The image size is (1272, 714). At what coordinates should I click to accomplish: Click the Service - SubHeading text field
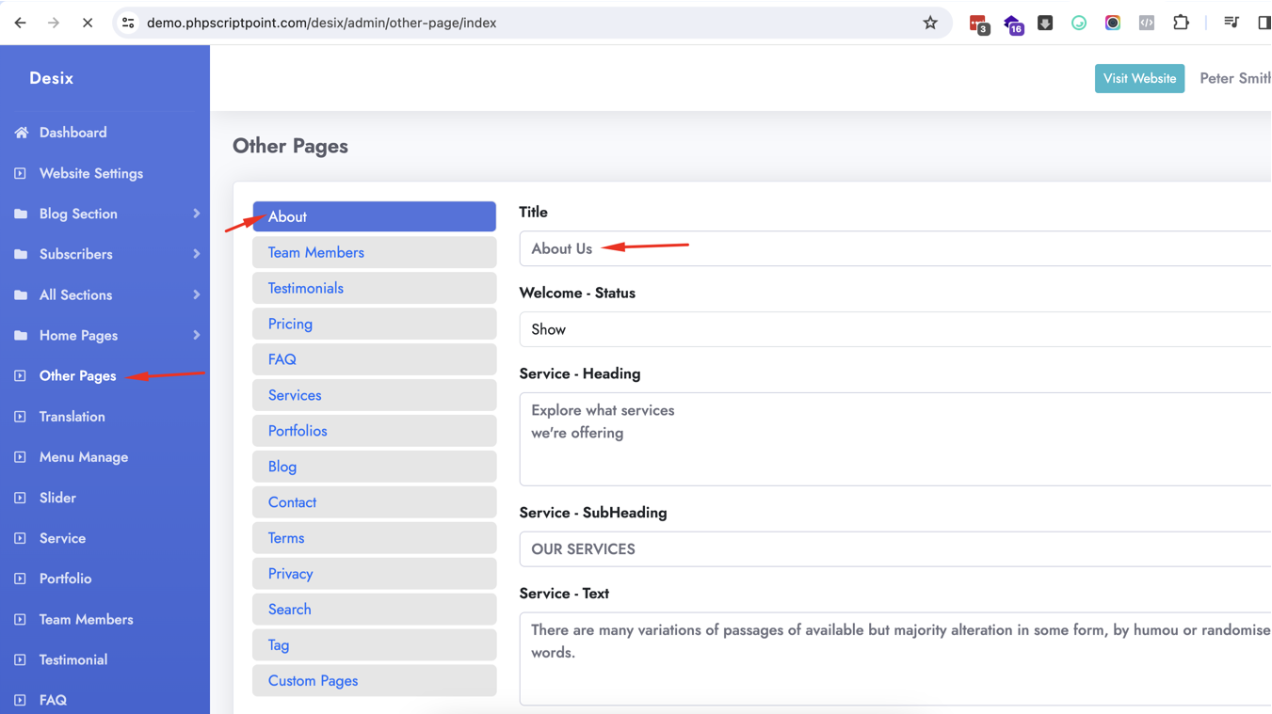894,549
